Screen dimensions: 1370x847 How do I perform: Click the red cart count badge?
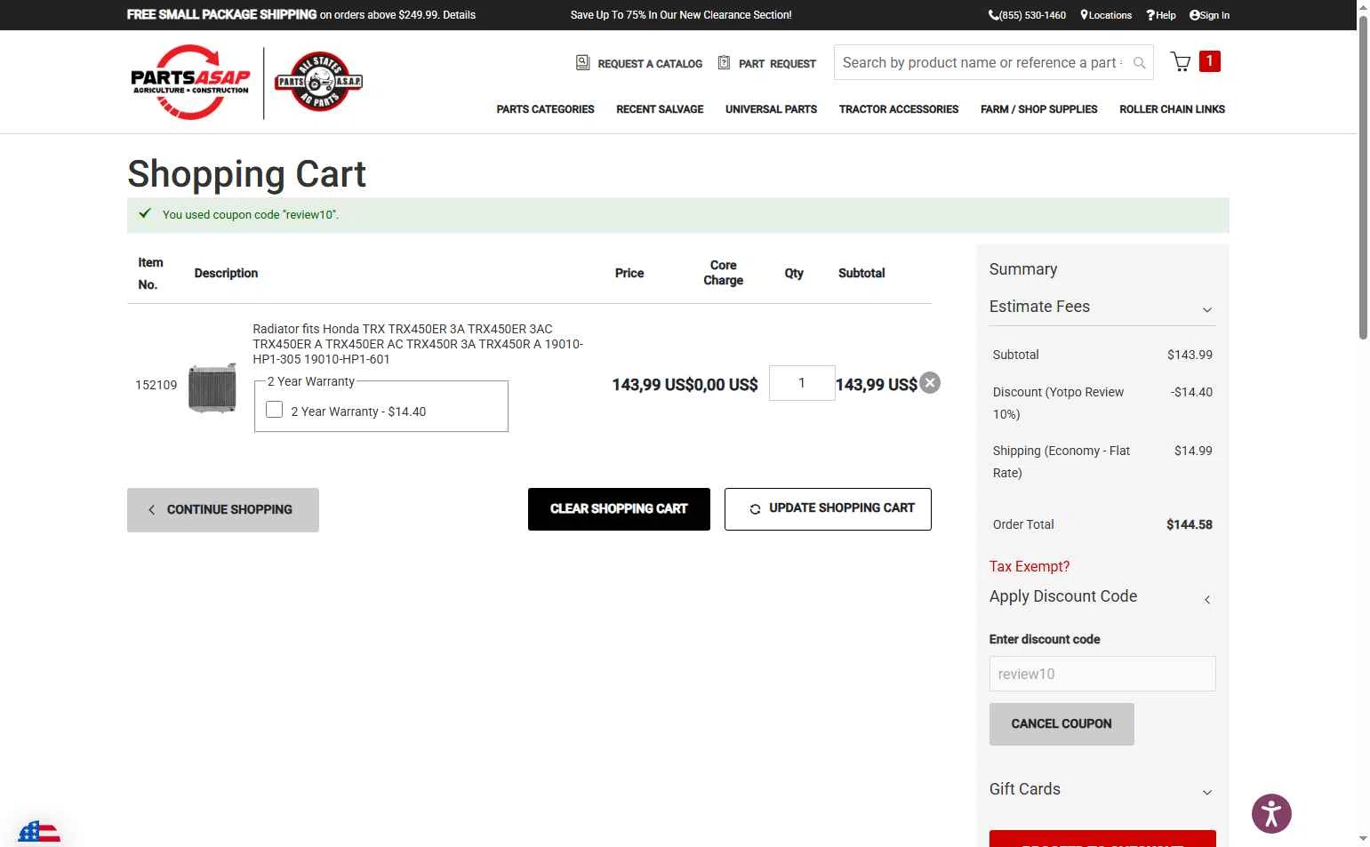click(1209, 60)
